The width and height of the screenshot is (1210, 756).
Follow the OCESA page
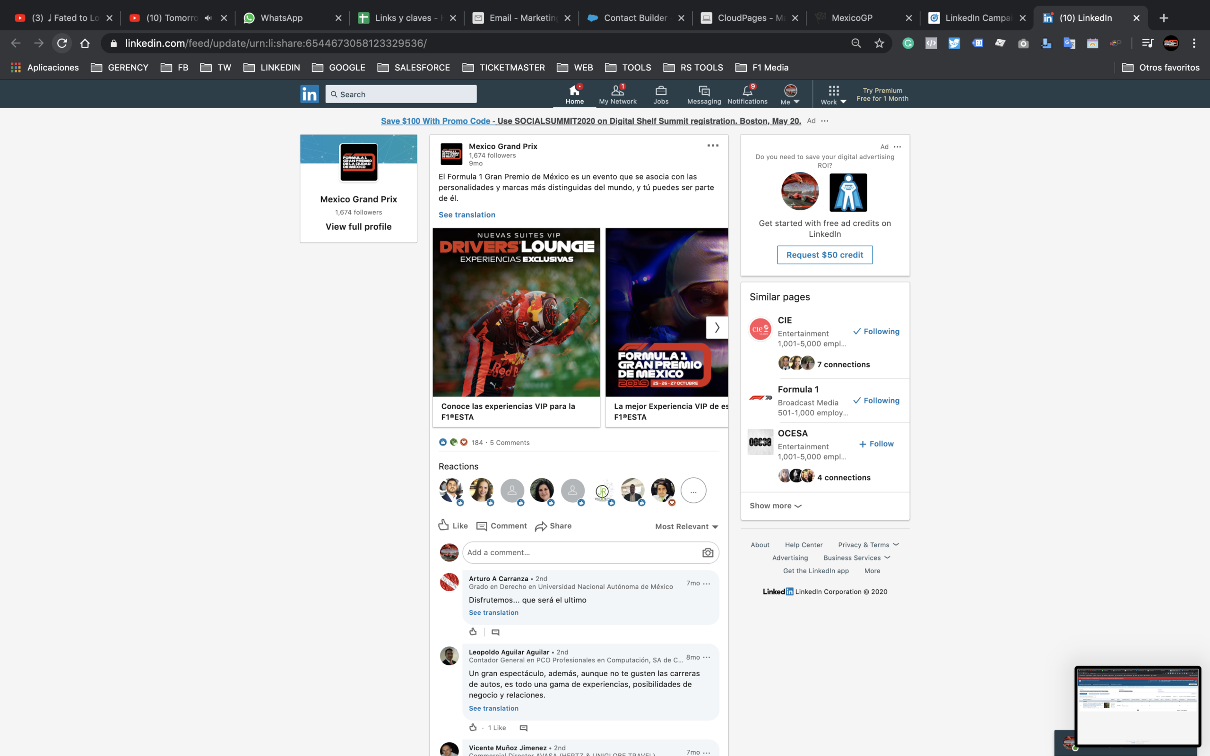point(876,444)
